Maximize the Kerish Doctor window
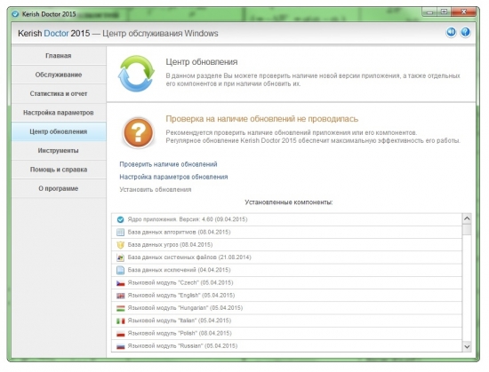Viewport: 489px width, 372px height. tap(444, 12)
